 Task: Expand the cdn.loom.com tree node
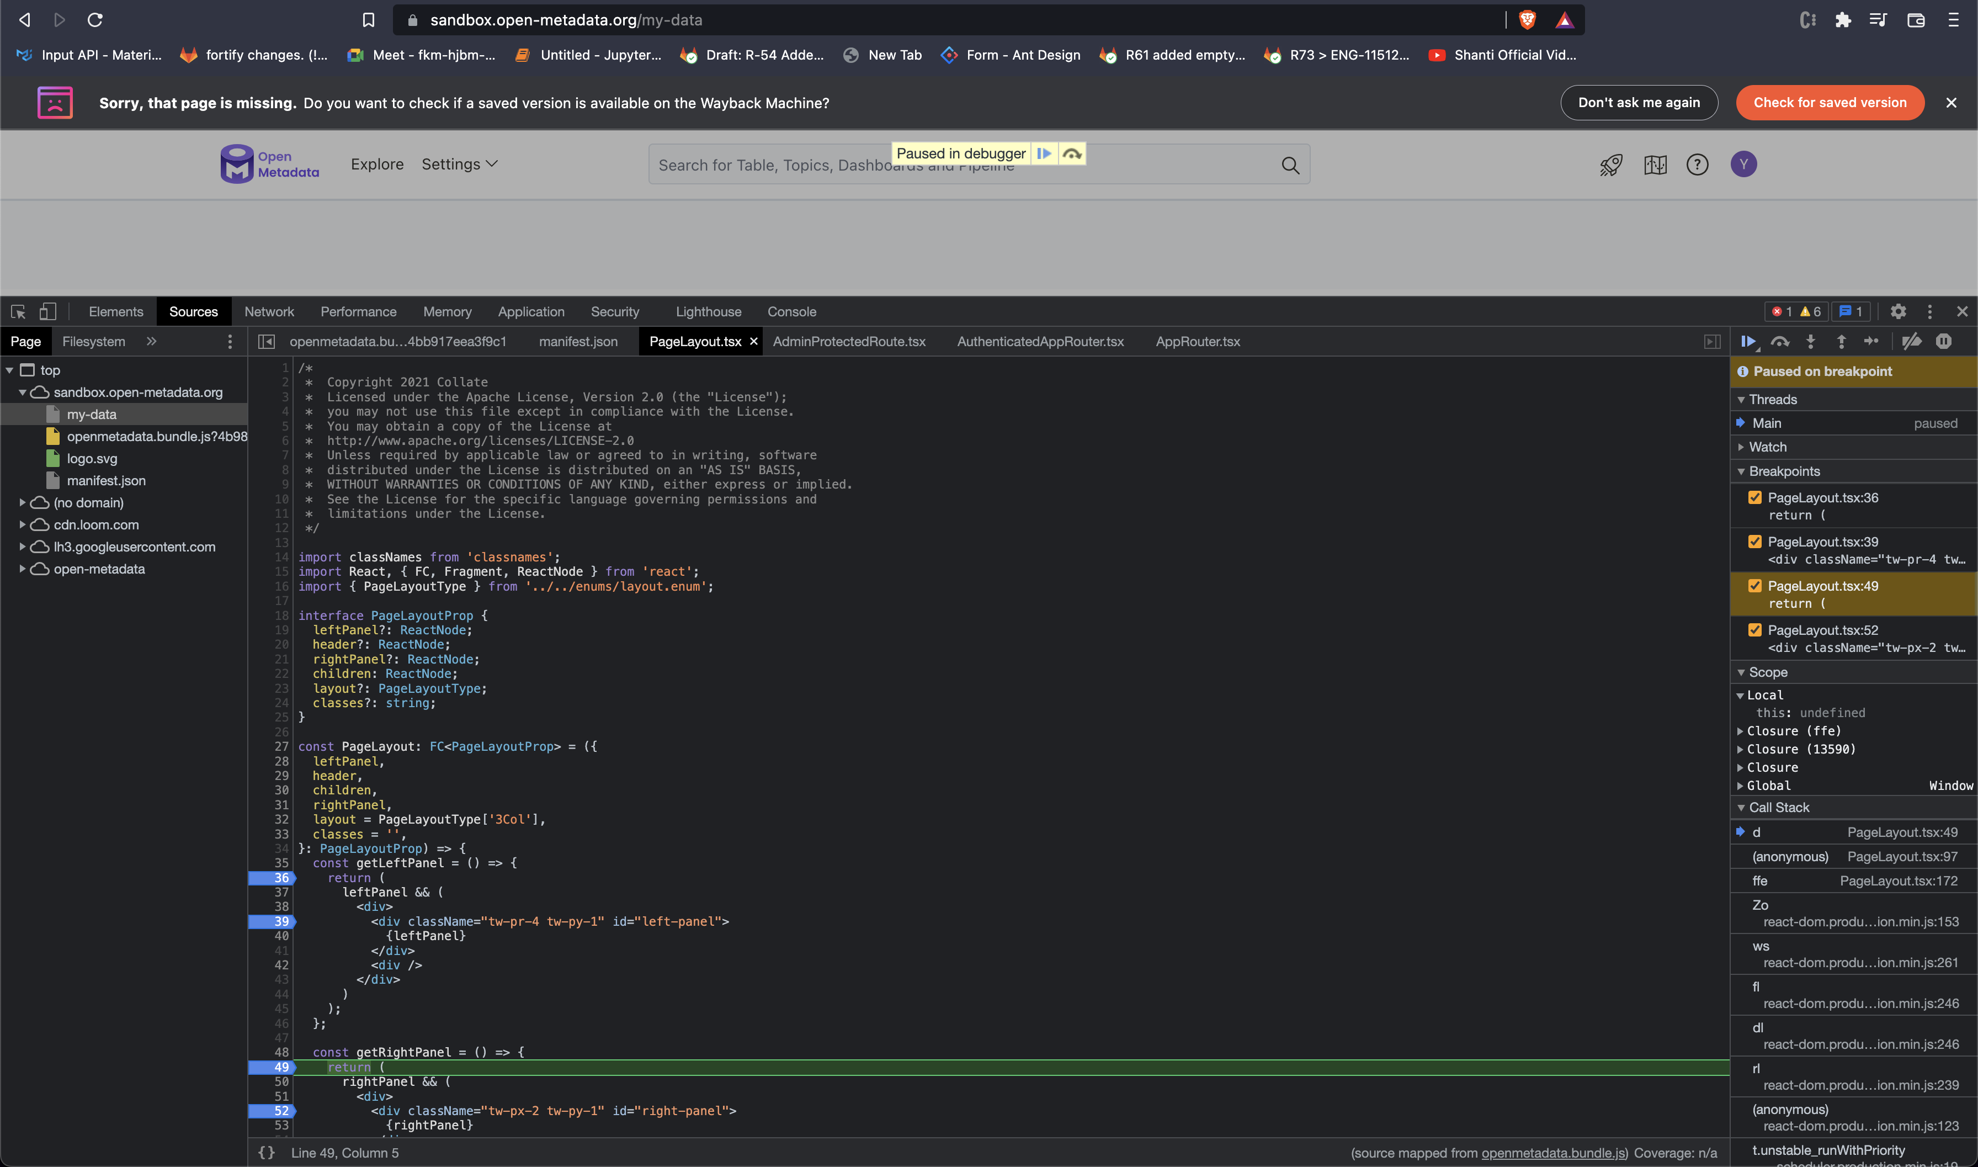(x=22, y=524)
